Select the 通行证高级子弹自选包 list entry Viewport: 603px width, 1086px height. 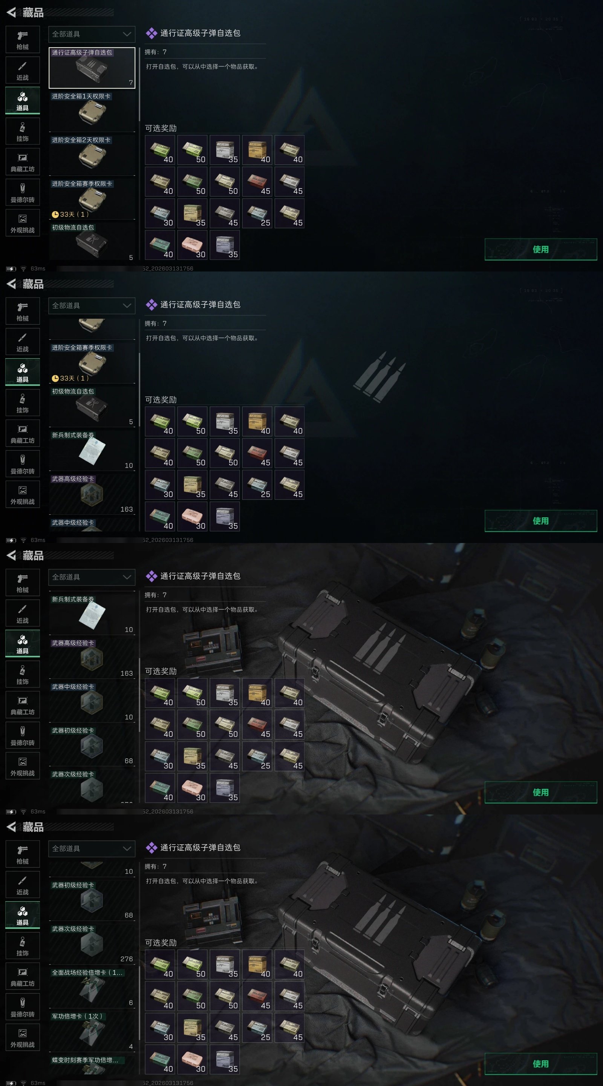92,67
